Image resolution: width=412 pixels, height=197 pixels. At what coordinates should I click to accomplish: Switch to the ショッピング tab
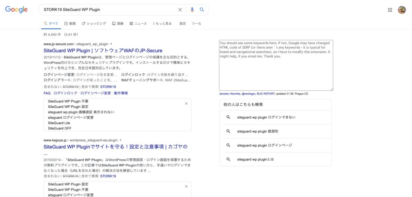94,24
